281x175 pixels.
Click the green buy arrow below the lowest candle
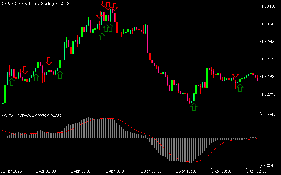[x=194, y=107]
